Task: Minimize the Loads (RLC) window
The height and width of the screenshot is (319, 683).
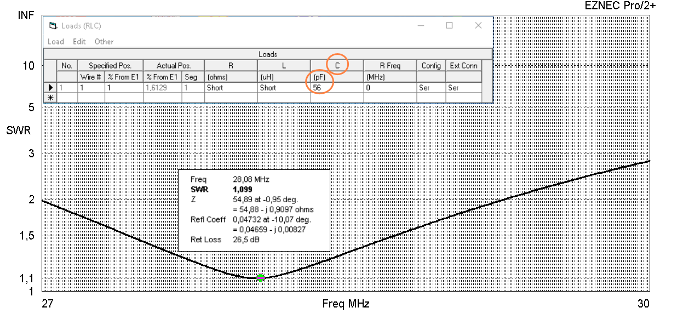Action: pyautogui.click(x=421, y=26)
